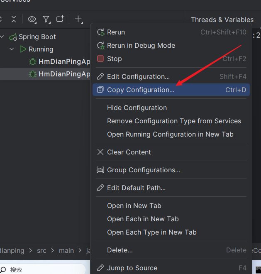This screenshot has width=261, height=274.
Task: Choose Copy Configuration... menu entry
Action: pyautogui.click(x=171, y=90)
